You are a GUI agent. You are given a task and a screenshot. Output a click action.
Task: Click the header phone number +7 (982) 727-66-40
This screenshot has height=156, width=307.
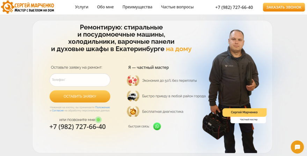point(234,7)
